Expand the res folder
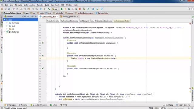 [x=7, y=29]
